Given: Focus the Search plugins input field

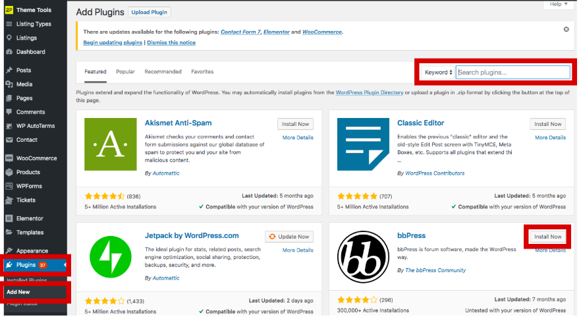Looking at the screenshot, I should [x=513, y=73].
